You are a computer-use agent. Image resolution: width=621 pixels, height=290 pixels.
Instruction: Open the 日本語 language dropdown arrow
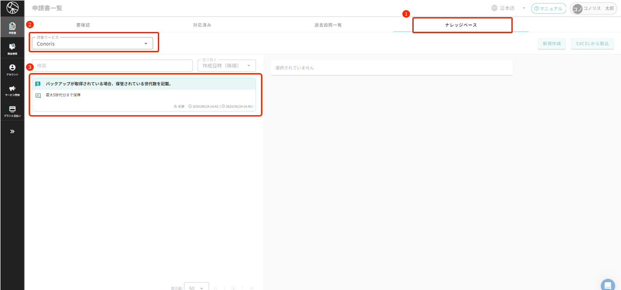[x=523, y=8]
